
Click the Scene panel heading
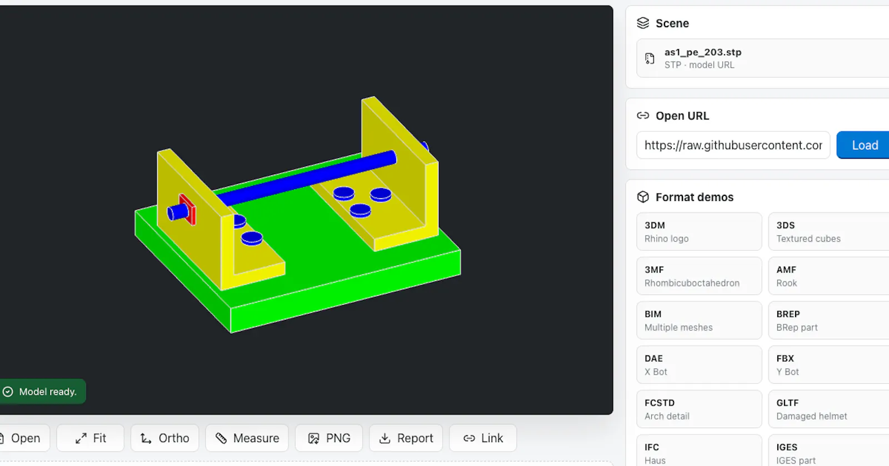tap(672, 23)
